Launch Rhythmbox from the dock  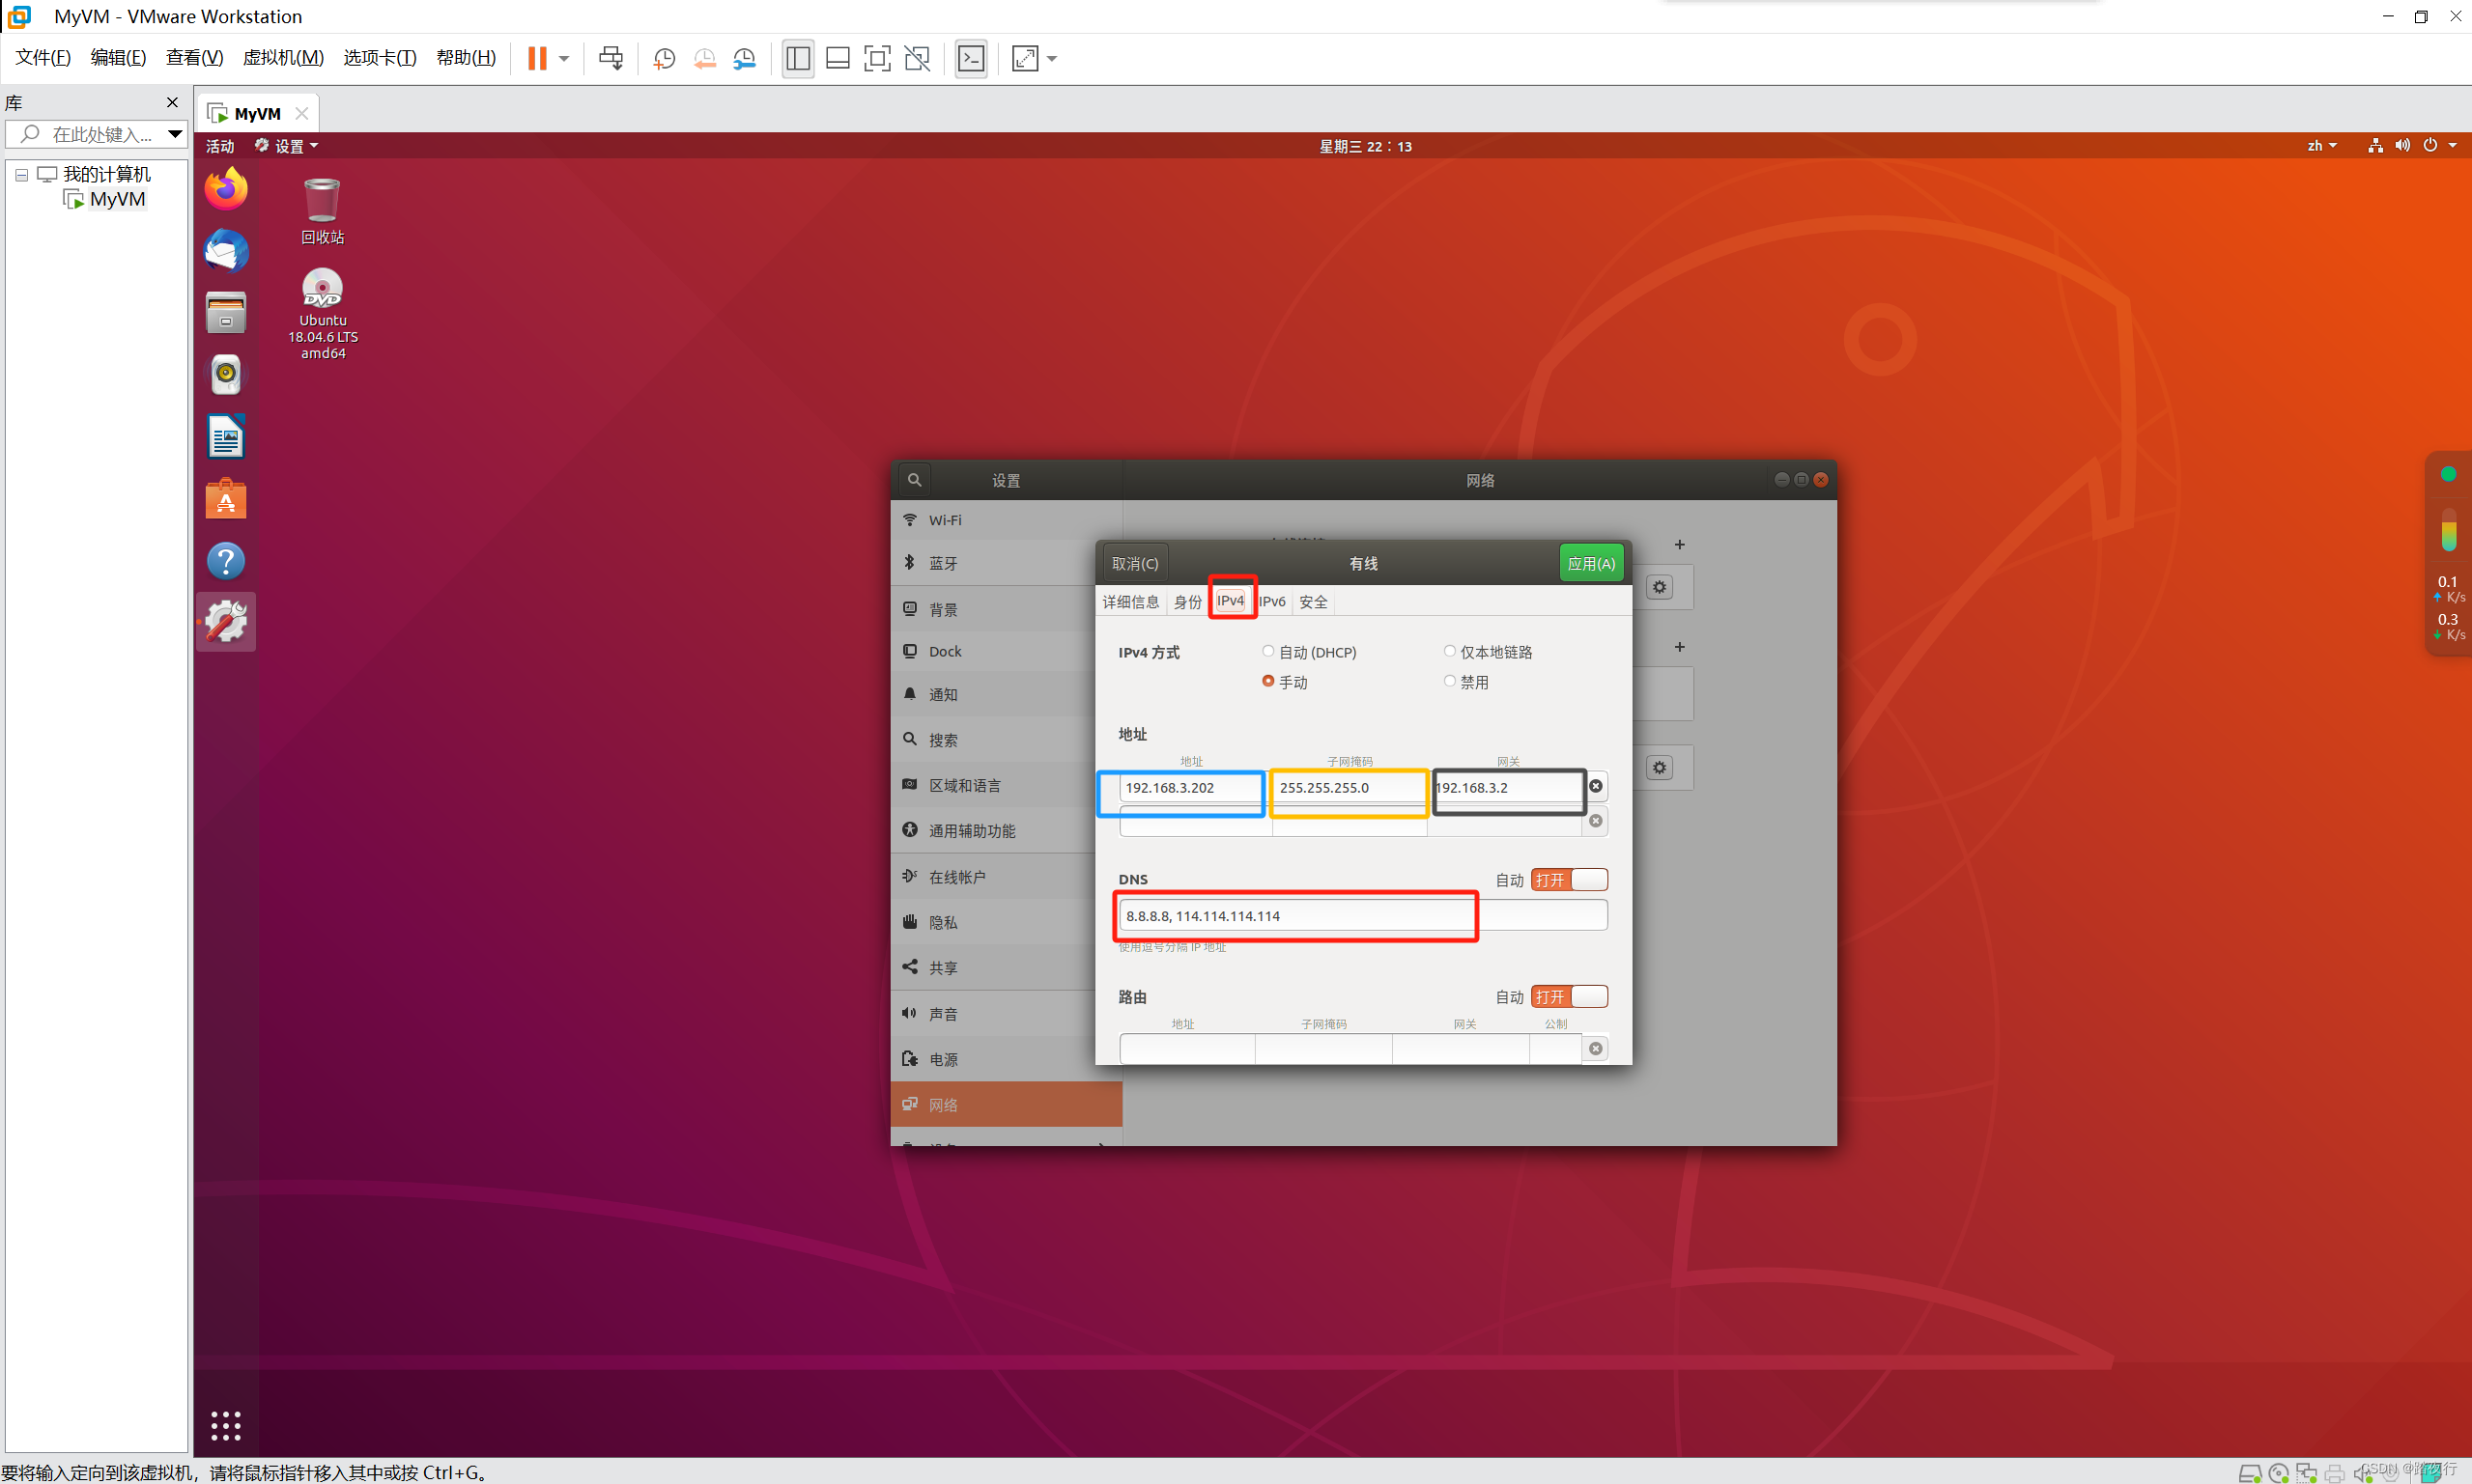[226, 374]
